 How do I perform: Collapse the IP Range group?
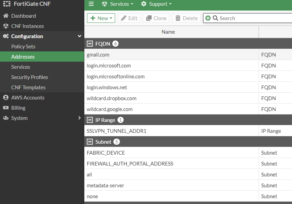(90, 120)
